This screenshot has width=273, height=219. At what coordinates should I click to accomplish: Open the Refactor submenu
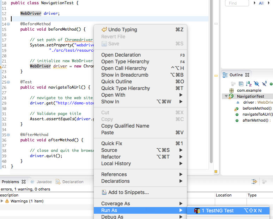tap(111, 157)
